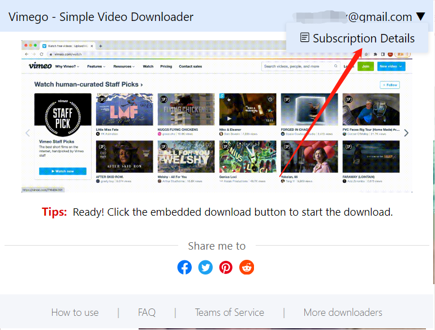This screenshot has width=435, height=330.
Task: Share to Facebook icon
Action: pyautogui.click(x=184, y=267)
